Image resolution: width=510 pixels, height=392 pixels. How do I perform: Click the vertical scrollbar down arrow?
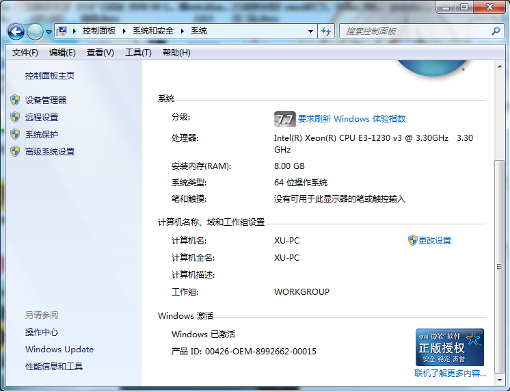click(499, 380)
